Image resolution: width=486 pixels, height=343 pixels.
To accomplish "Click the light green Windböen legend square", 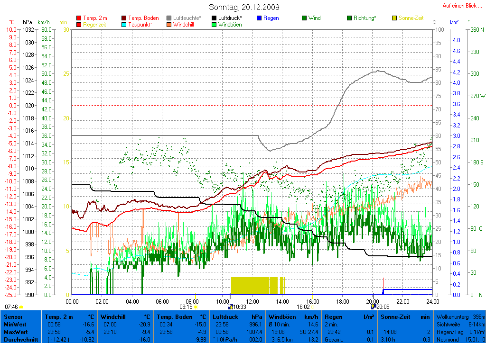I will [214, 25].
